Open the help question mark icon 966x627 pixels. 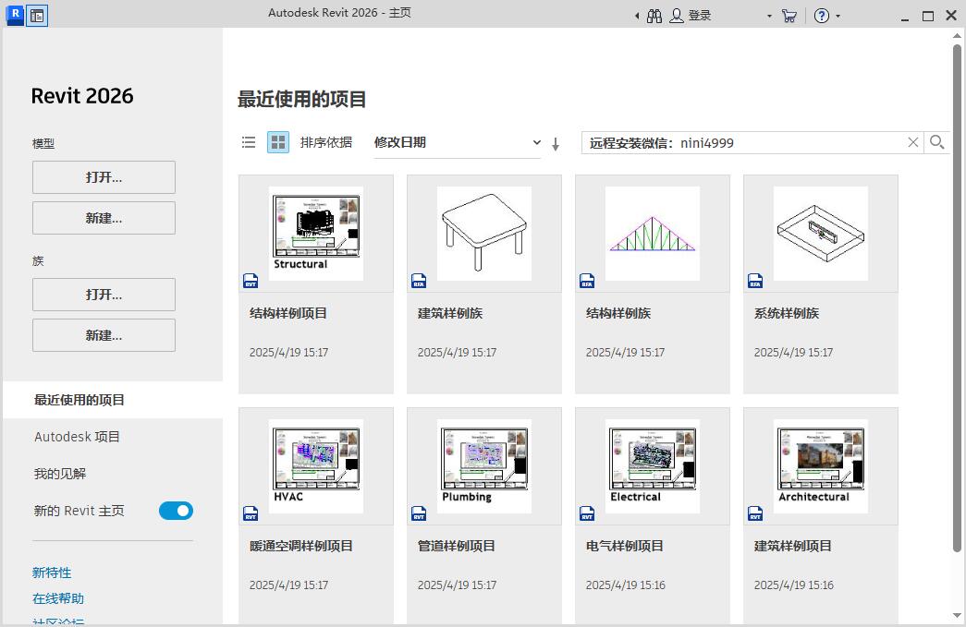[821, 16]
